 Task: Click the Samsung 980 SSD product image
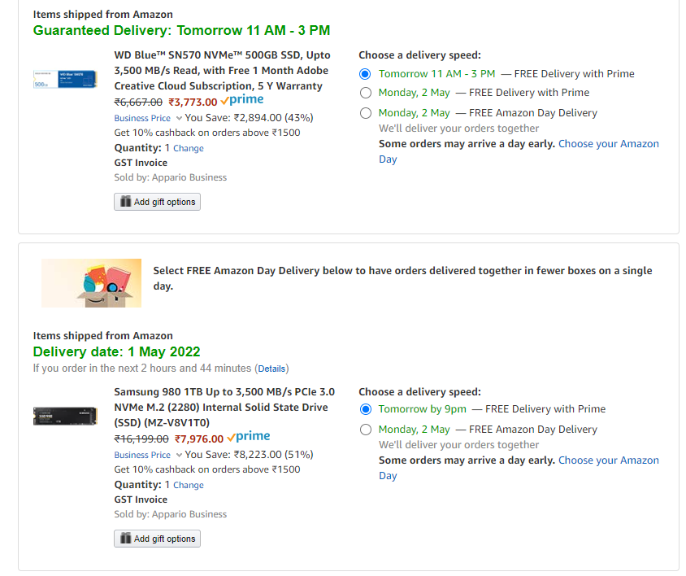(65, 416)
